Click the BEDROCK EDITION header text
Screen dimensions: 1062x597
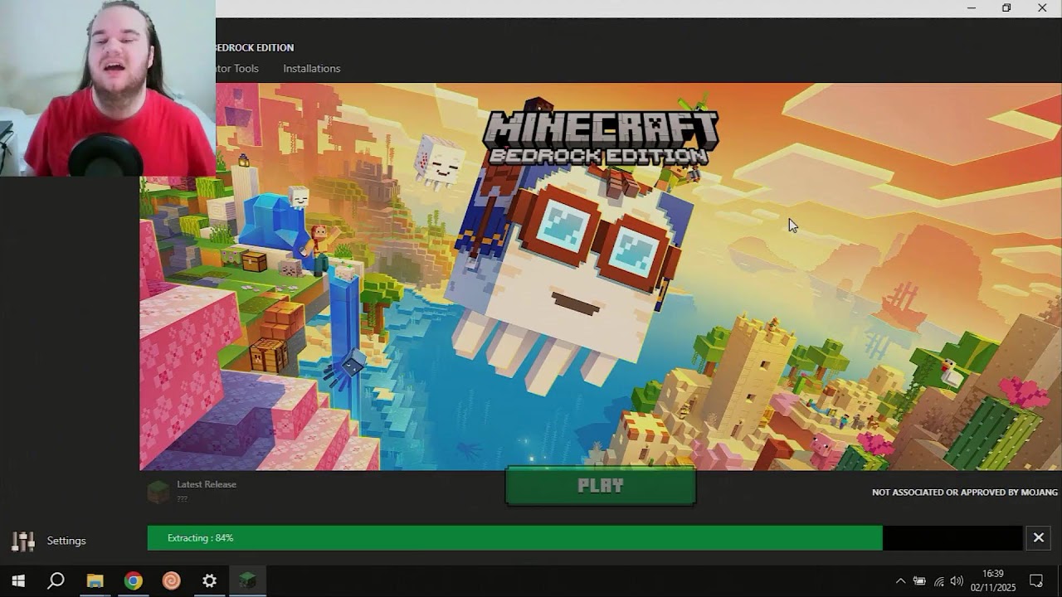tap(255, 48)
